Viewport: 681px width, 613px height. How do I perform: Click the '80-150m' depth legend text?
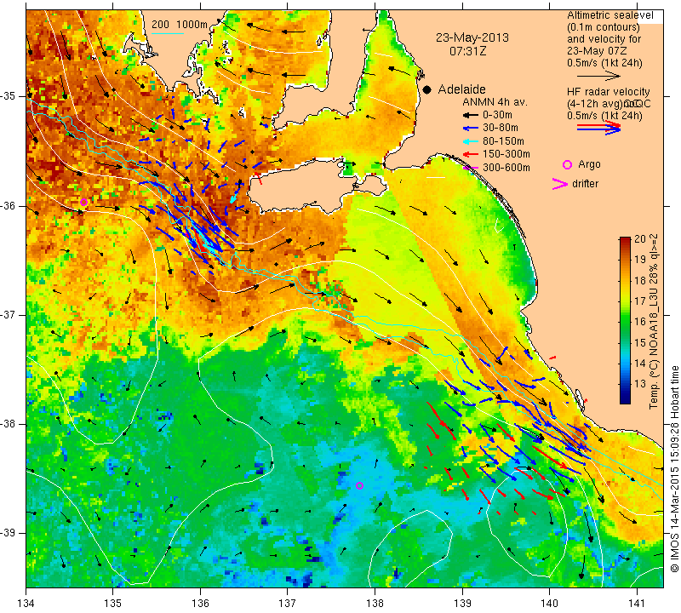503,141
